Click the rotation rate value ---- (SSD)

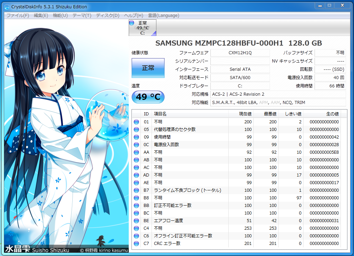point(330,69)
